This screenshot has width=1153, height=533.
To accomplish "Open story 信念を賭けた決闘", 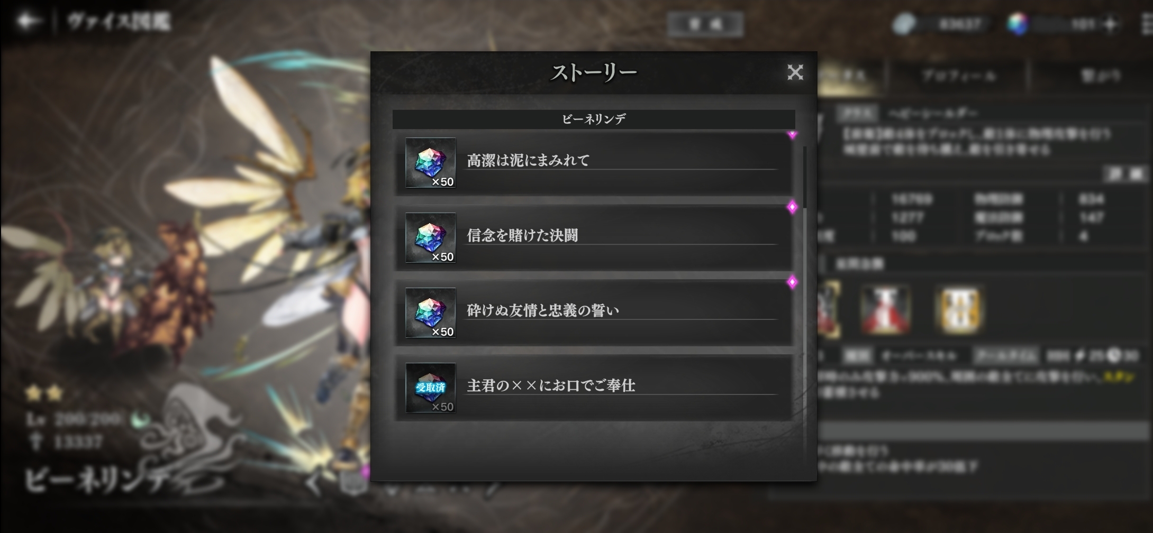I will pos(594,238).
